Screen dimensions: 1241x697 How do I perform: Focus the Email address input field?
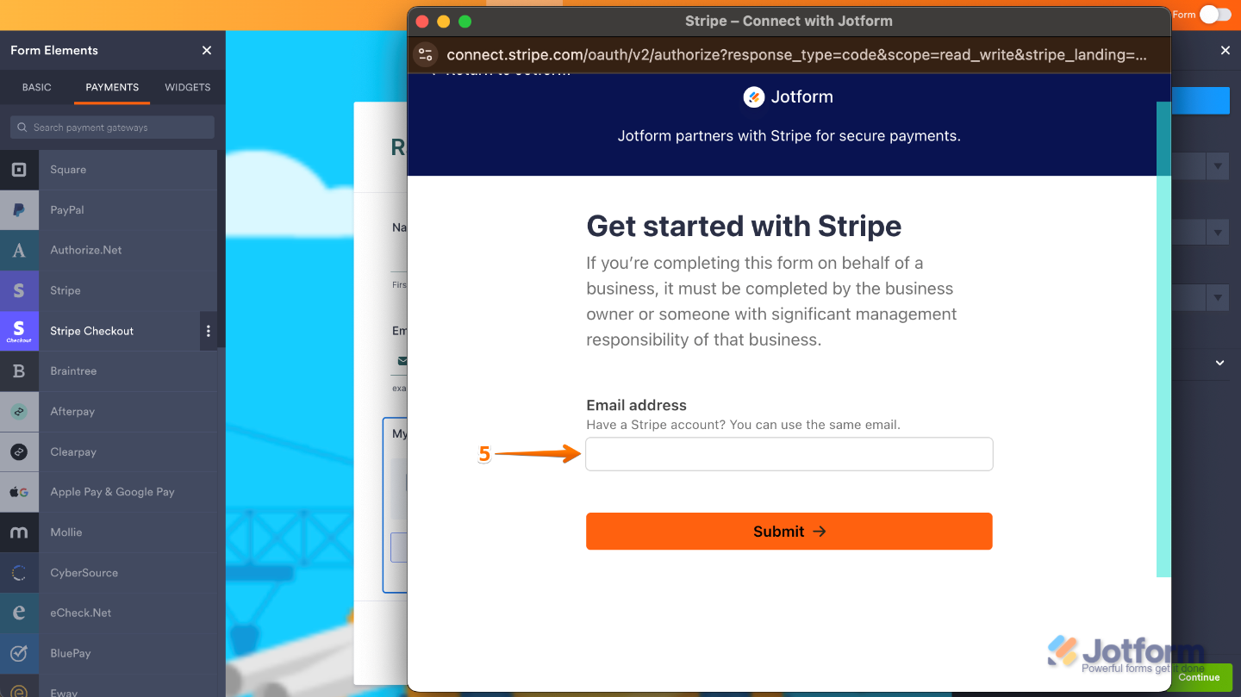[x=789, y=454]
